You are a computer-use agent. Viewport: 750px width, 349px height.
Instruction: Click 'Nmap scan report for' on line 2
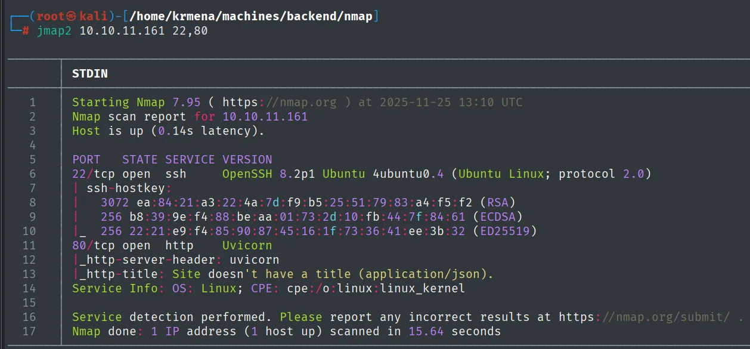144,116
